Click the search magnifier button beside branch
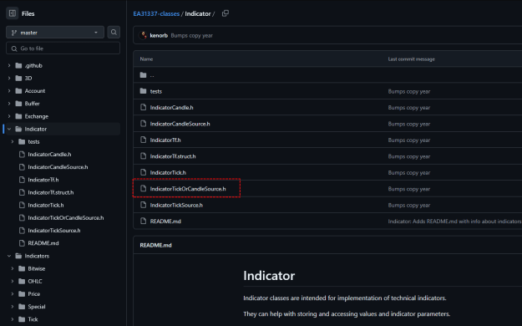Viewport: 522px width, 326px height. [x=114, y=33]
